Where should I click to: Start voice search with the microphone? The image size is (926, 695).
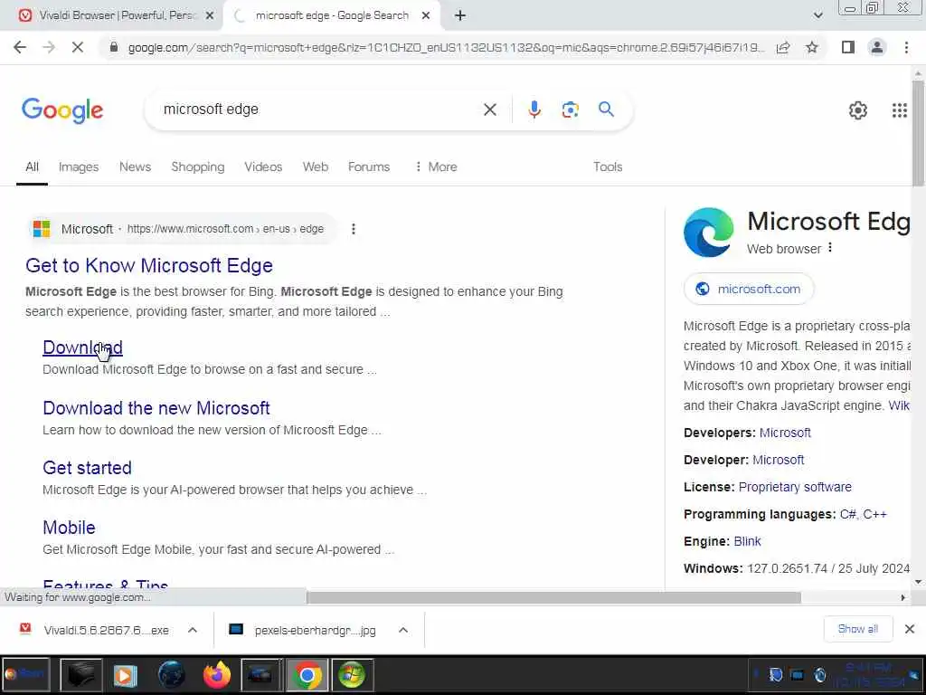coord(534,109)
